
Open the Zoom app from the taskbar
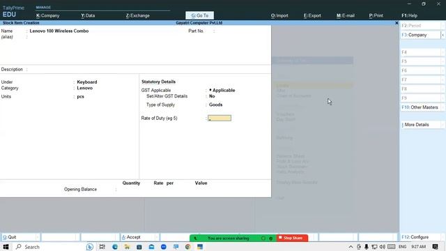[x=164, y=247]
